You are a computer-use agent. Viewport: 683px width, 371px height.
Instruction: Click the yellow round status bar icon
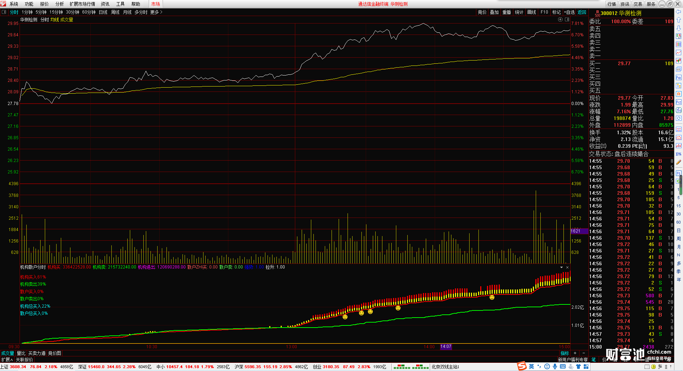(x=653, y=367)
